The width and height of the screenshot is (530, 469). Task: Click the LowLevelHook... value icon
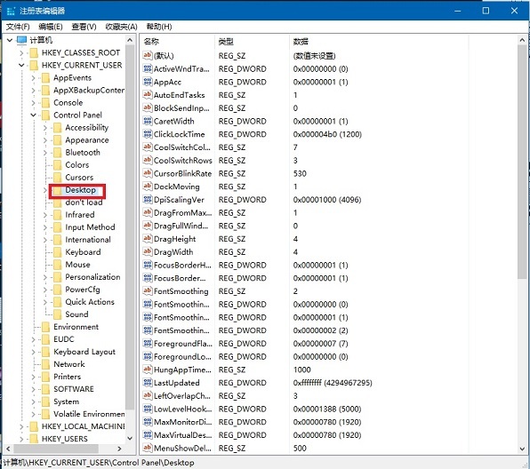tap(148, 409)
